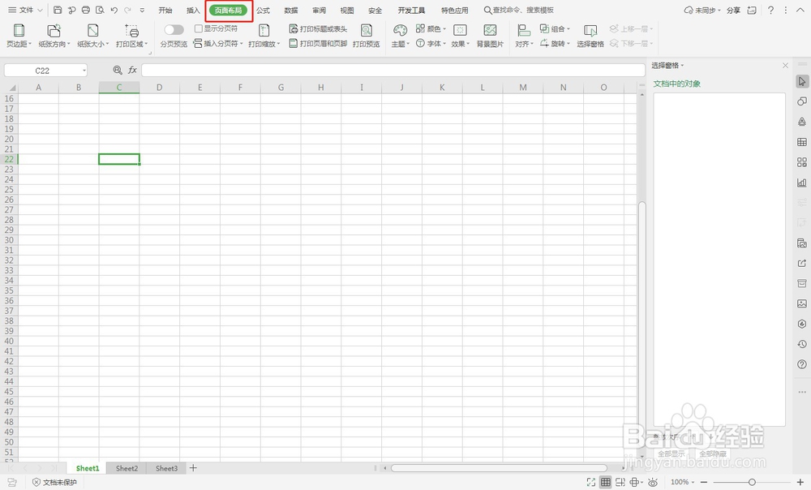
Task: Click the 文档未保护 status button
Action: pos(54,482)
